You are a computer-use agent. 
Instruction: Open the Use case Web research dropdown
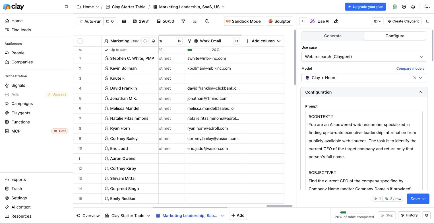tap(364, 57)
